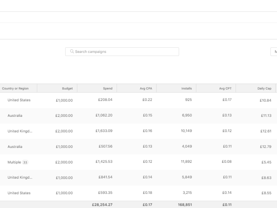This screenshot has height=208, width=277.
Task: Click the 10,149 installs value
Action: pos(186,131)
